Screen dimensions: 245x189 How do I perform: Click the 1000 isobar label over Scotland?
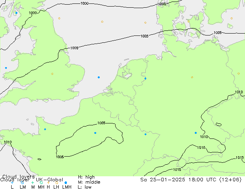[x=33, y=13]
